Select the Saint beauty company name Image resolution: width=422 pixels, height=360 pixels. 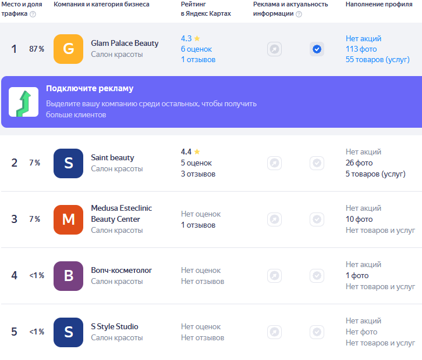tap(112, 157)
